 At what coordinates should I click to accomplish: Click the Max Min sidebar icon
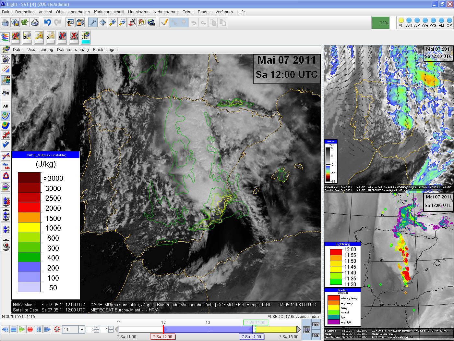[6, 166]
